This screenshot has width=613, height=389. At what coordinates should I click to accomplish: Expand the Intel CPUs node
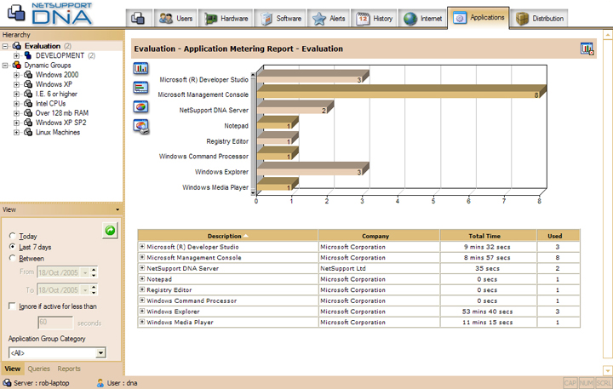point(16,104)
